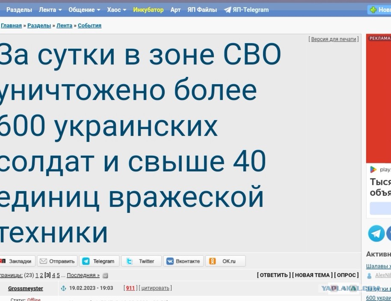Share the topic via Вконтакте button

click(x=183, y=261)
